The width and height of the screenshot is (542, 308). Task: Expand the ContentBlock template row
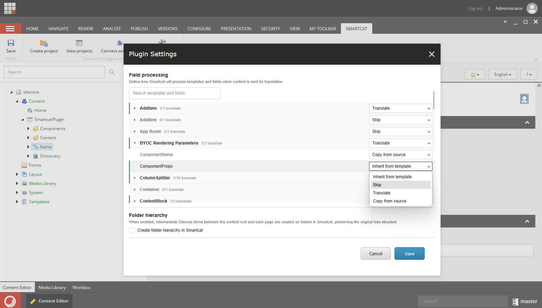click(x=135, y=201)
